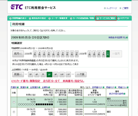Go to previous month with 前月<< button
This screenshot has width=138, height=116.
18,54
